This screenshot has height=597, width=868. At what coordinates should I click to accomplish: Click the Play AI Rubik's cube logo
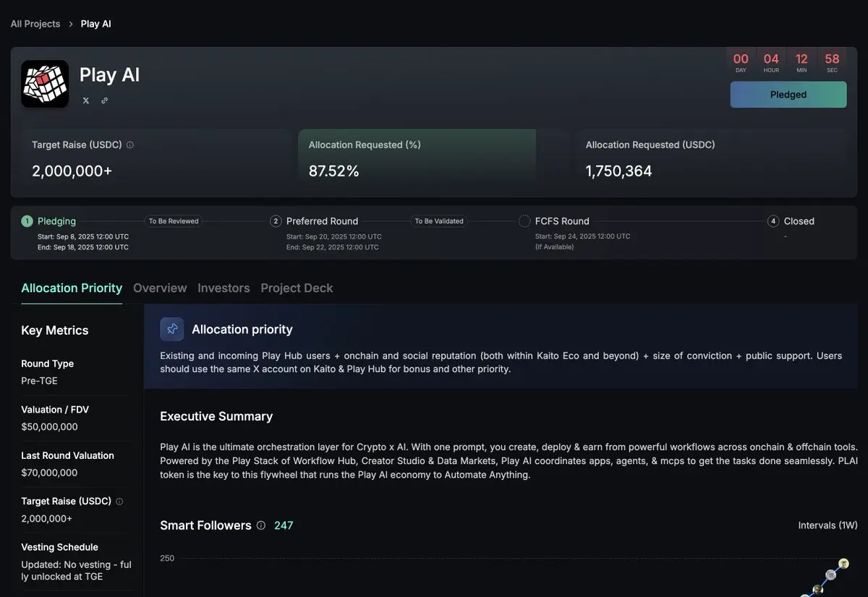[45, 84]
